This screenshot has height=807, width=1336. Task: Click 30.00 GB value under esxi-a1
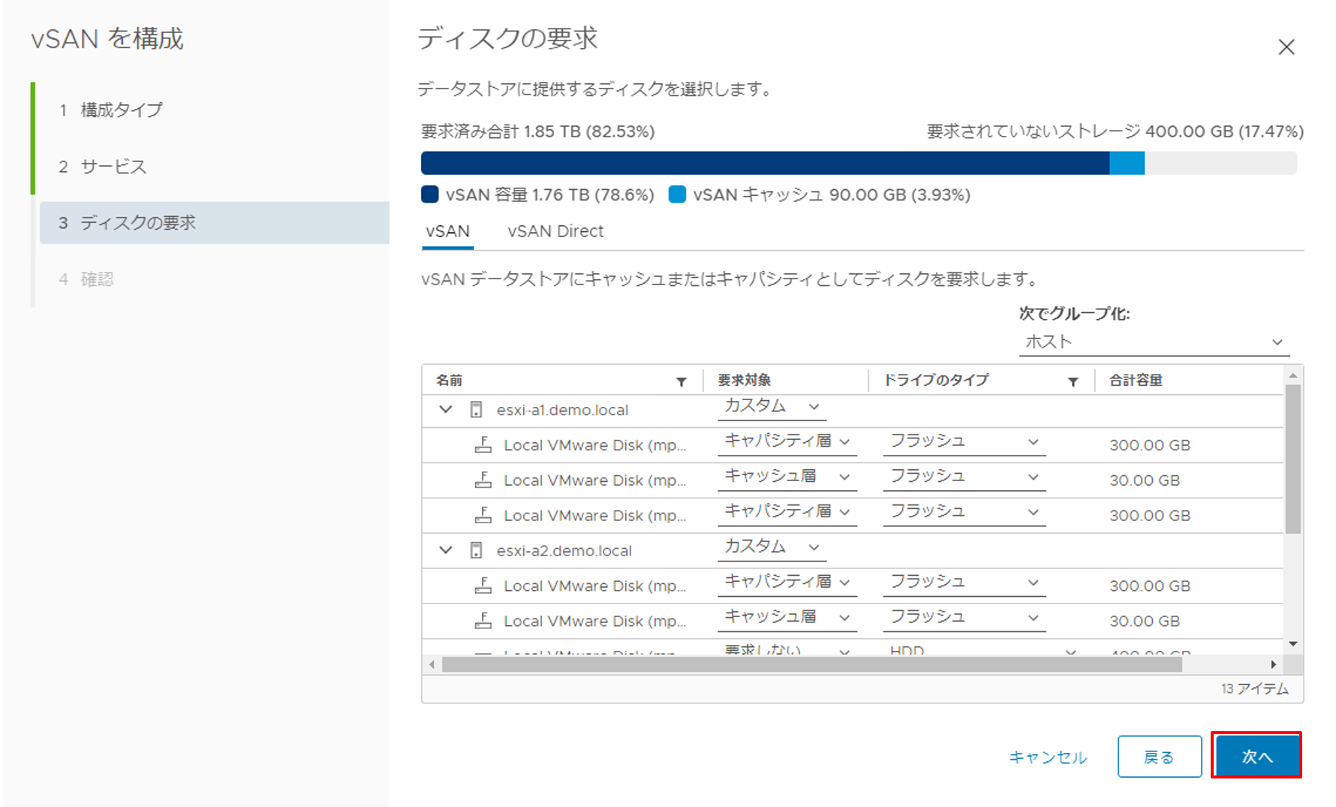[1145, 480]
